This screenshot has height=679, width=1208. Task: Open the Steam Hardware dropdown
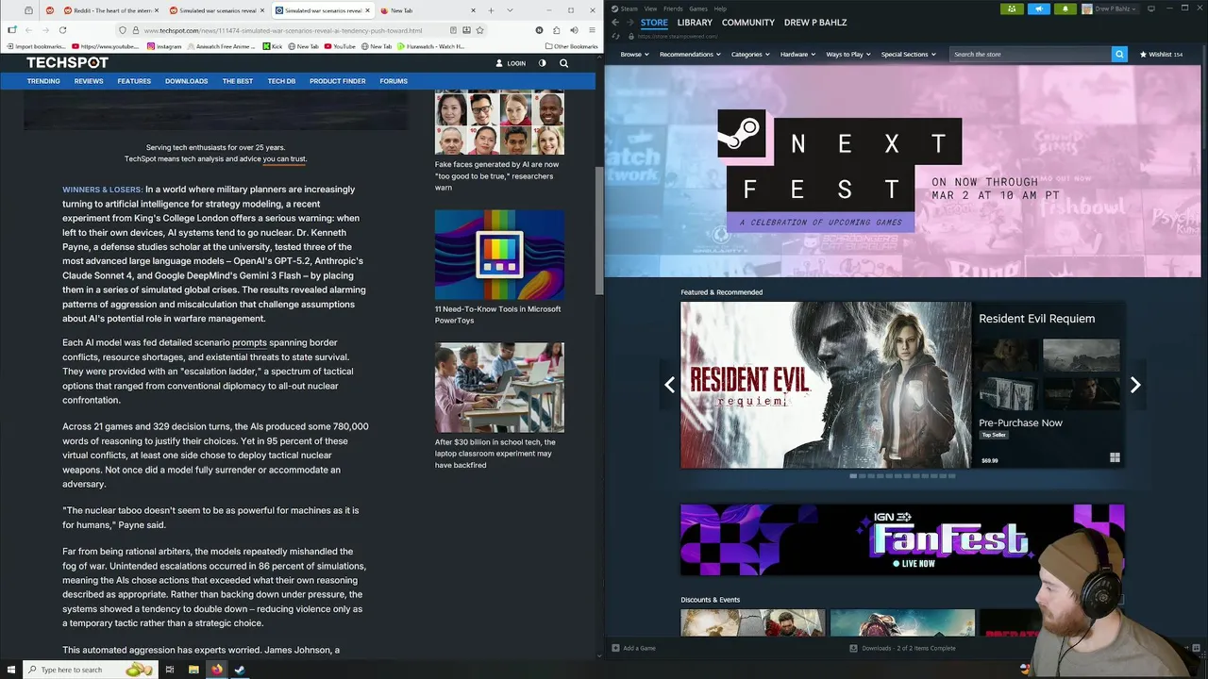pyautogui.click(x=797, y=54)
